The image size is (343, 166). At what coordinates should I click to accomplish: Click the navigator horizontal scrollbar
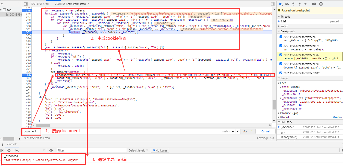pos(9,139)
